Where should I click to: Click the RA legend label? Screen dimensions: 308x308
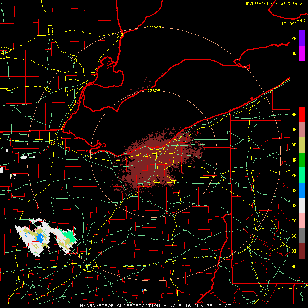pos(294,176)
